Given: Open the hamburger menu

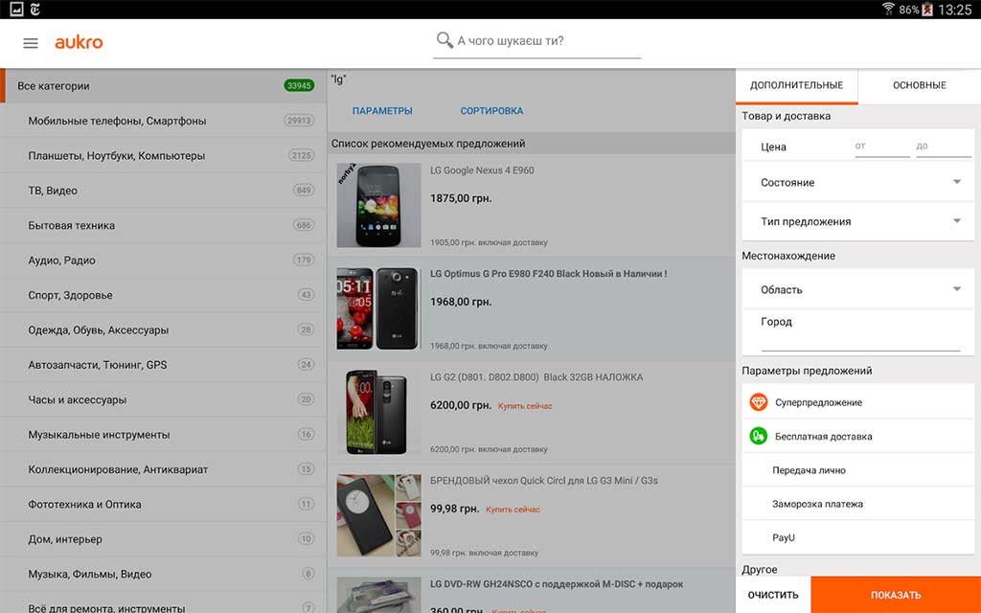Looking at the screenshot, I should (30, 43).
